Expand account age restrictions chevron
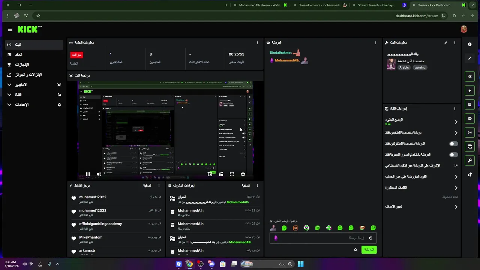Screen dimensions: 480x270 click(x=456, y=177)
